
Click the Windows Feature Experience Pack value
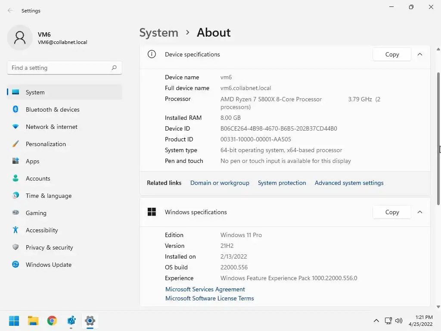coord(289,278)
